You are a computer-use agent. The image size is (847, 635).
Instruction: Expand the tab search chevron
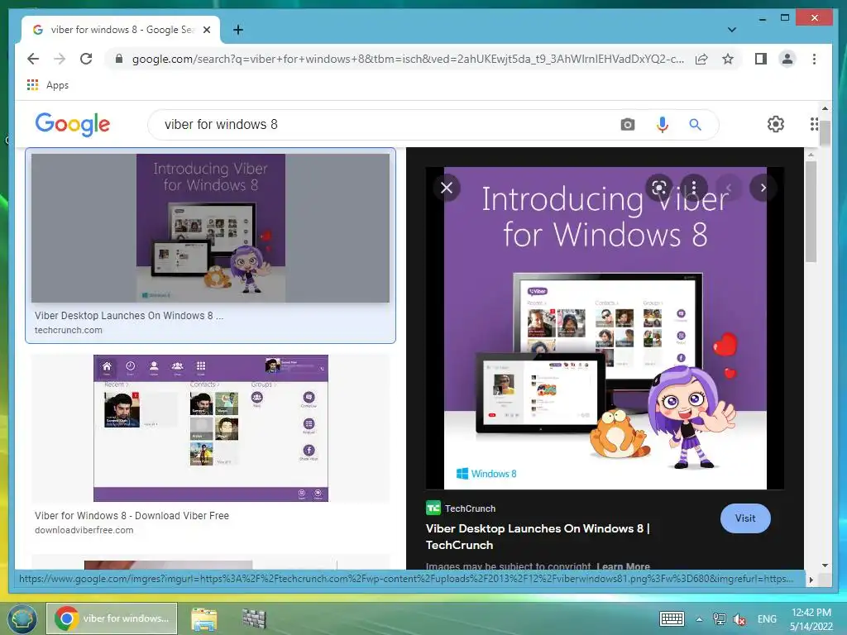pyautogui.click(x=731, y=30)
